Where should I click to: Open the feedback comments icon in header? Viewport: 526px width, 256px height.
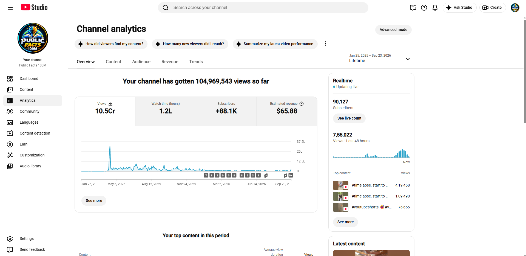tap(413, 8)
